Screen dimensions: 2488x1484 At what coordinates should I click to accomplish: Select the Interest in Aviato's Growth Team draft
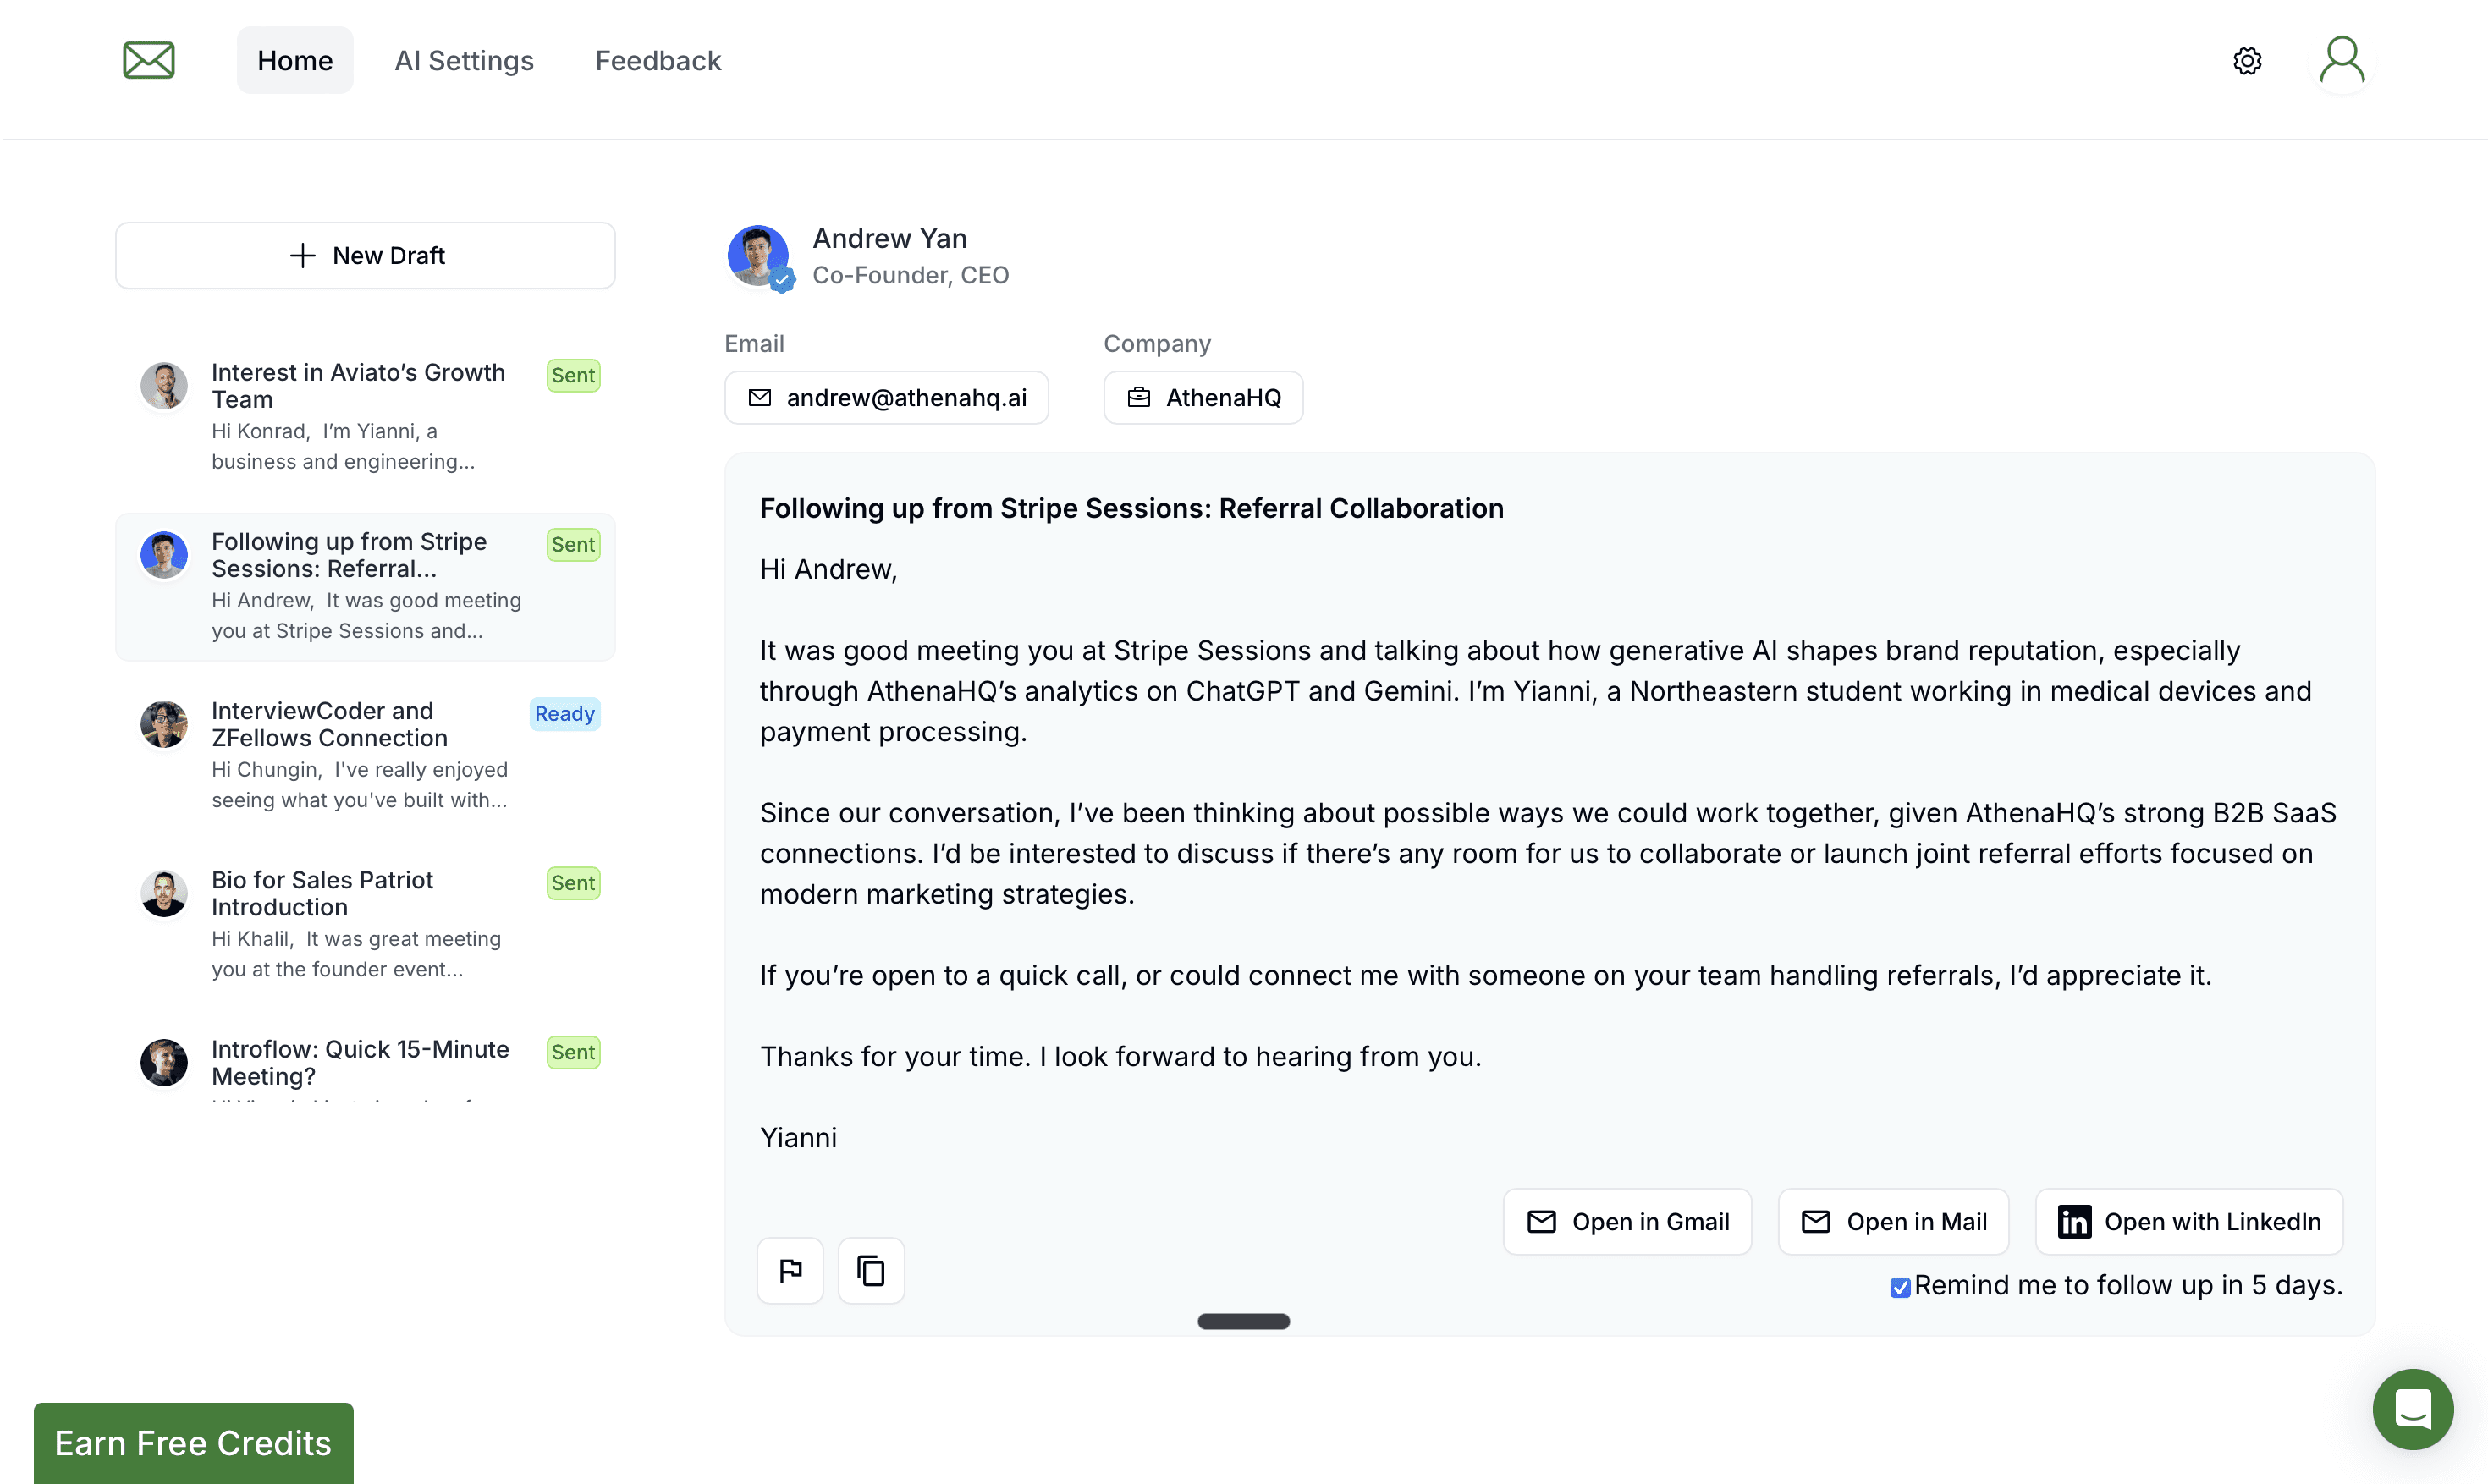point(365,417)
